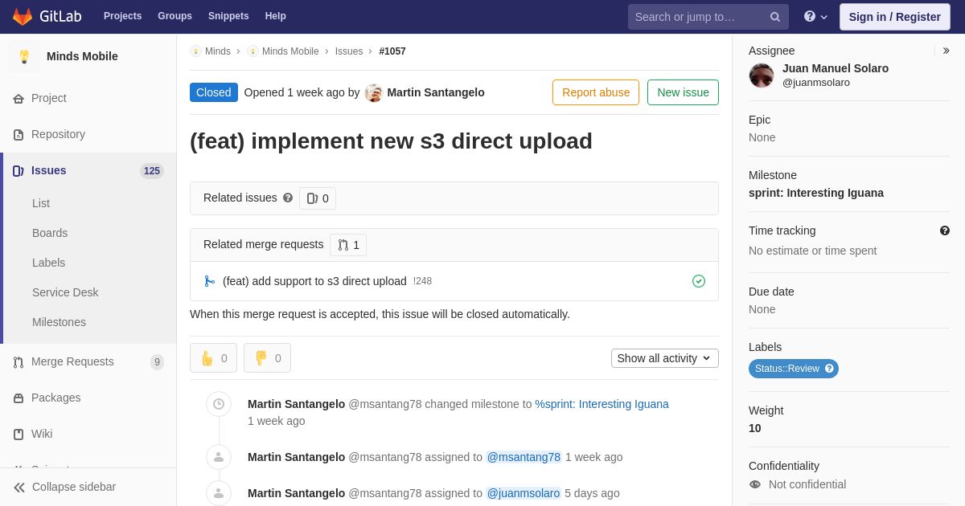Screen dimensions: 965x506
Task: Click Related issues help icon
Action: [x=288, y=198]
